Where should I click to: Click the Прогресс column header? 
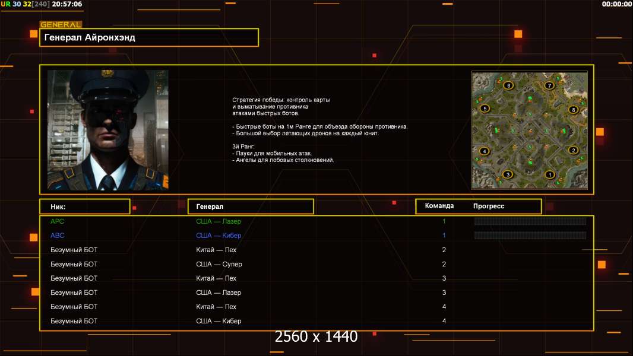click(x=489, y=206)
